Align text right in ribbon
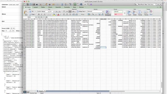 click(70, 14)
